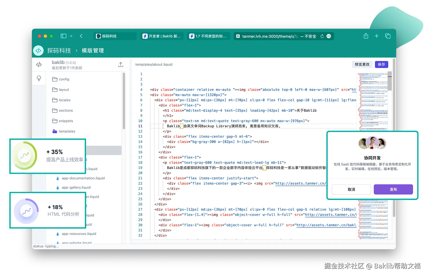Screen dimensions: 428x277
Task: Click the editor vertical scrollbar
Action: pyautogui.click(x=390, y=81)
